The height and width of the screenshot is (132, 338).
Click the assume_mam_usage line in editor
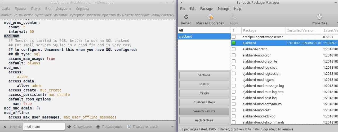[32, 59]
